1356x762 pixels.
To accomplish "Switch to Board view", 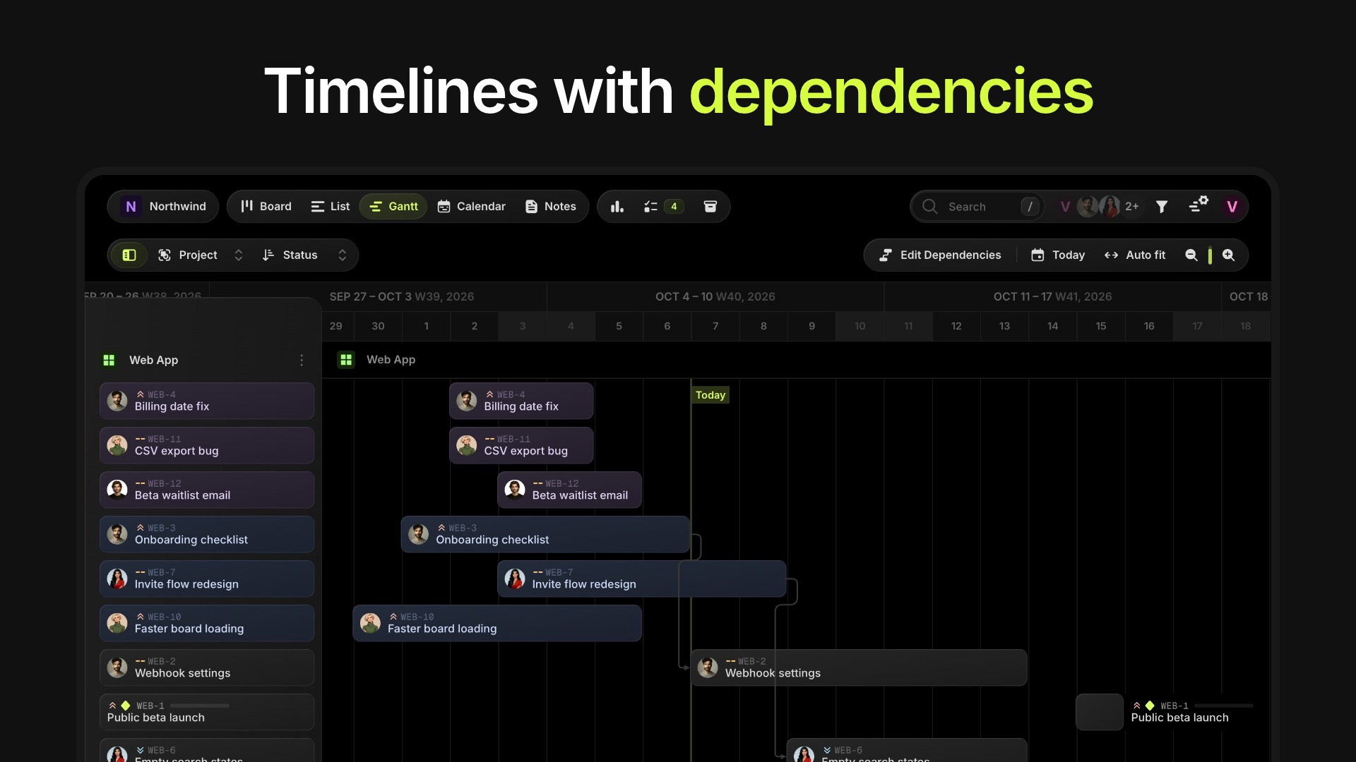I will click(x=266, y=207).
